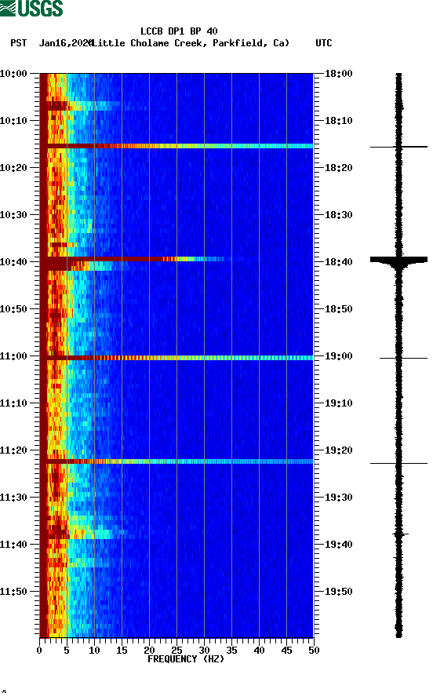Click the '20' frequency axis value
The image size is (433, 700).
coord(149,651)
